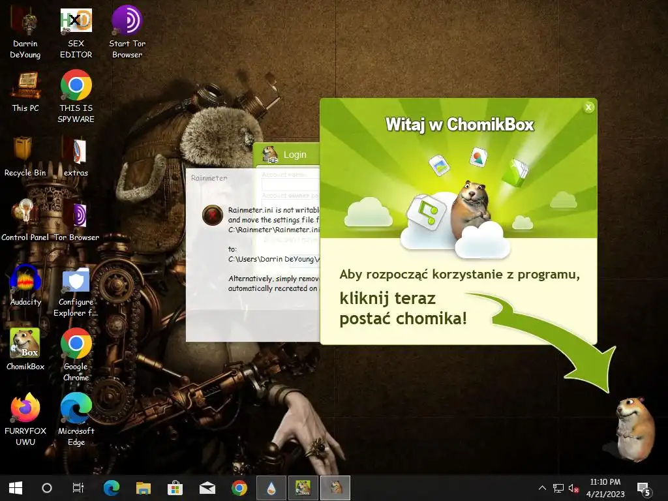
Task: Select the ChomikBox desktop shortcut
Action: click(25, 350)
